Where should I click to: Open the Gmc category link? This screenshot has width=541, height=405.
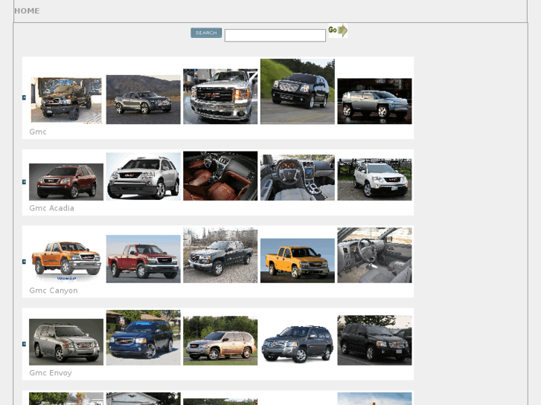pyautogui.click(x=38, y=132)
